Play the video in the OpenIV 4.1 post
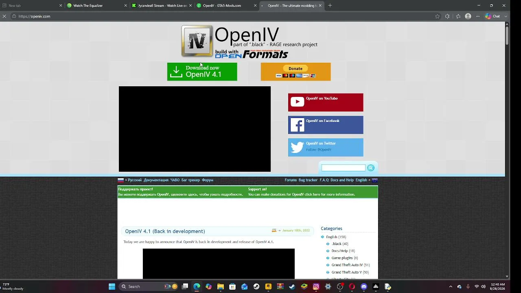The height and width of the screenshot is (293, 521). coord(219,264)
